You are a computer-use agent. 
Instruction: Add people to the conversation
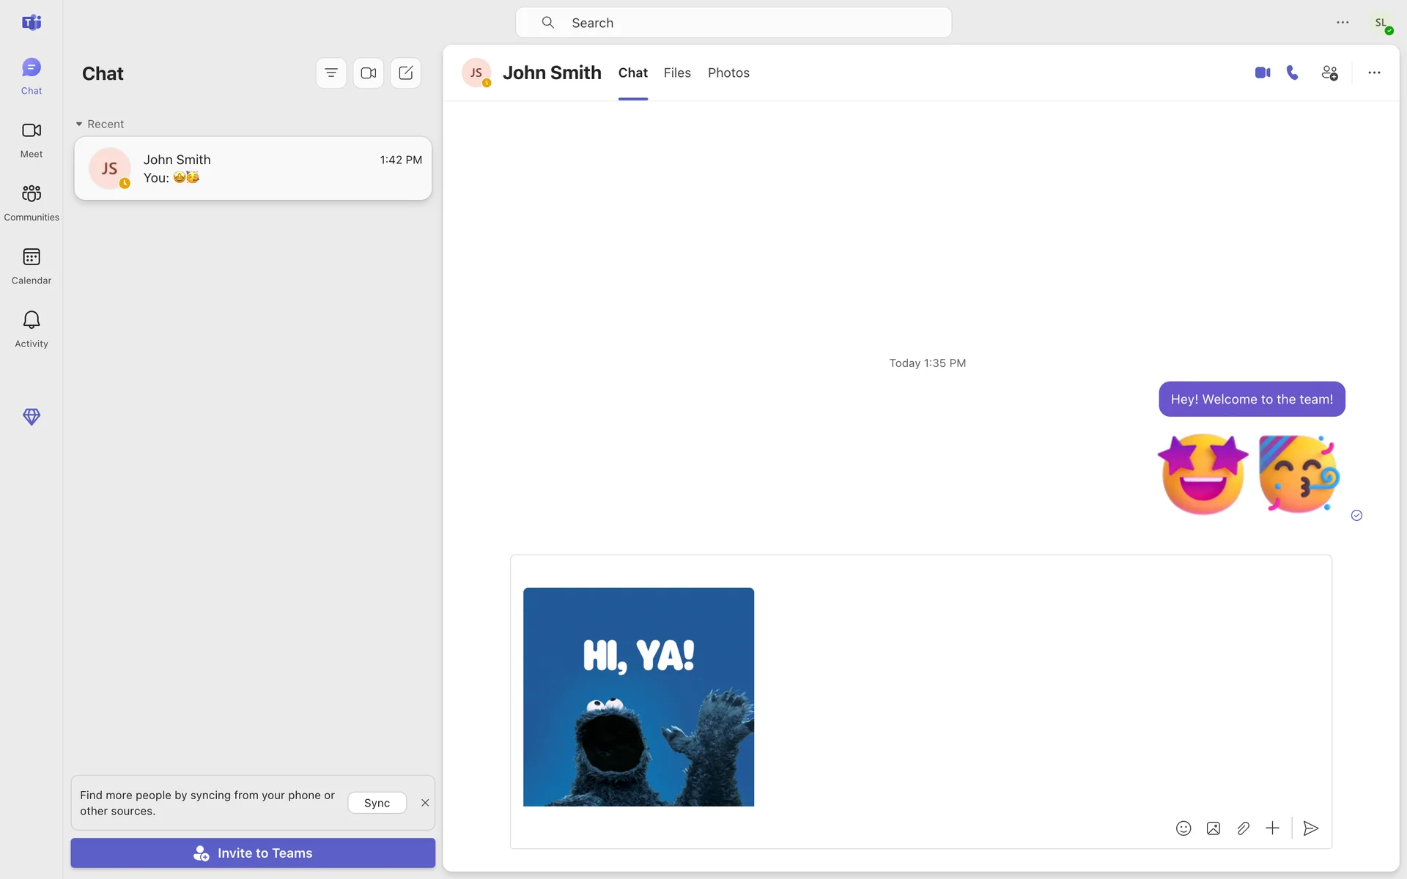[1329, 73]
